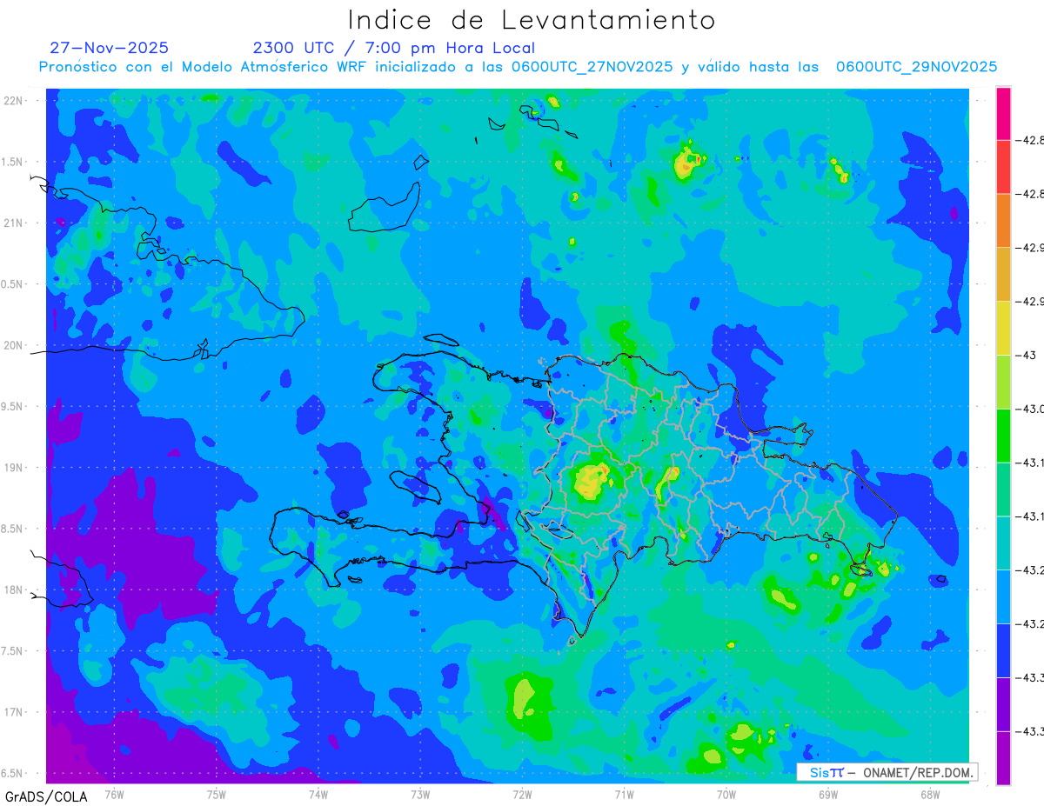1044x806 pixels.
Task: Click the '75W' longitude label
Action: point(217,794)
